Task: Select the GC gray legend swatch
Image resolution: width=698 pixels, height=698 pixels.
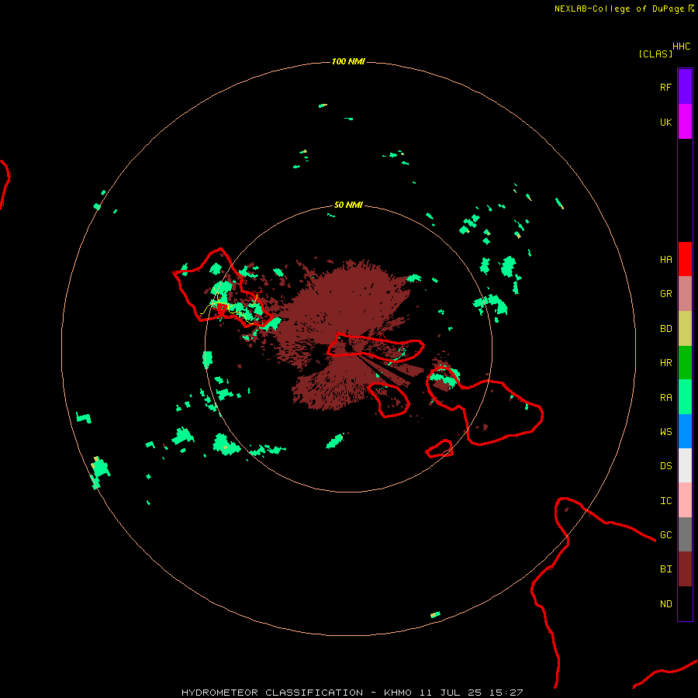Action: point(685,534)
